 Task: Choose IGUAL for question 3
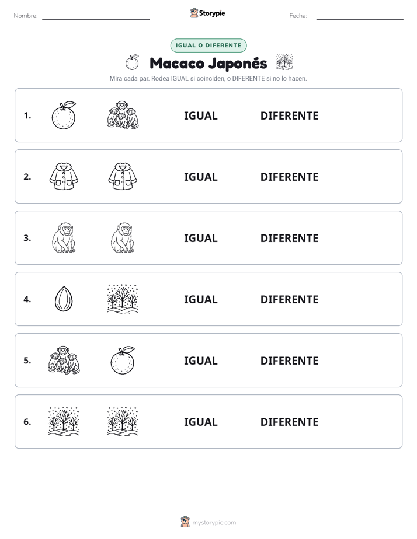200,238
